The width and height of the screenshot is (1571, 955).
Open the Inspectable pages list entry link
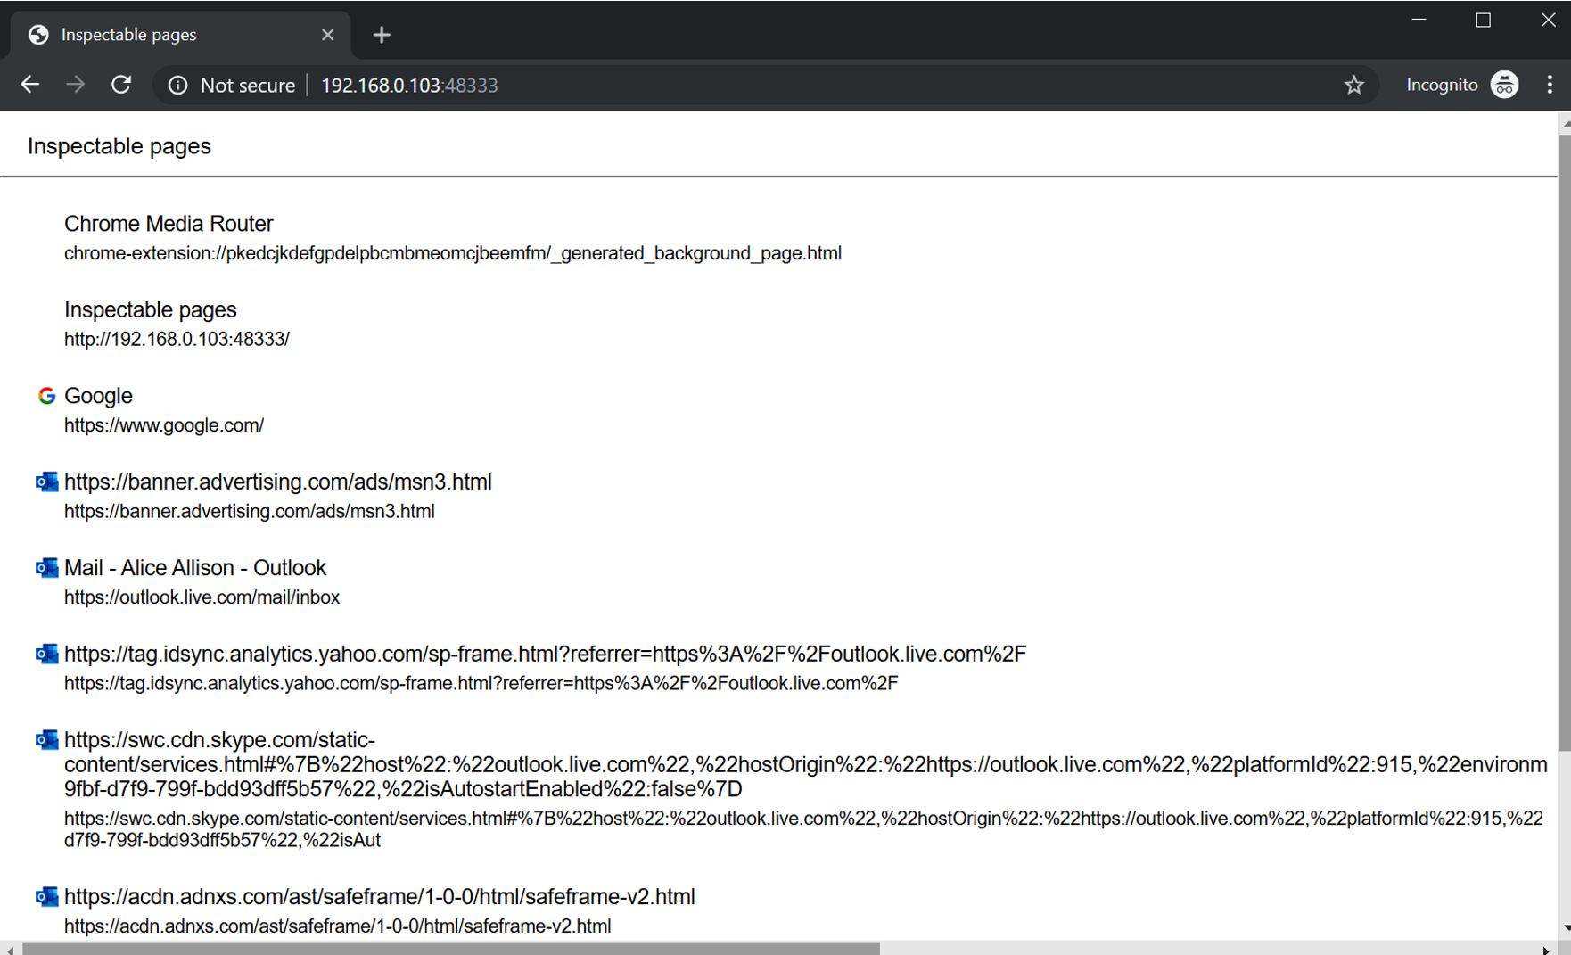pos(150,309)
